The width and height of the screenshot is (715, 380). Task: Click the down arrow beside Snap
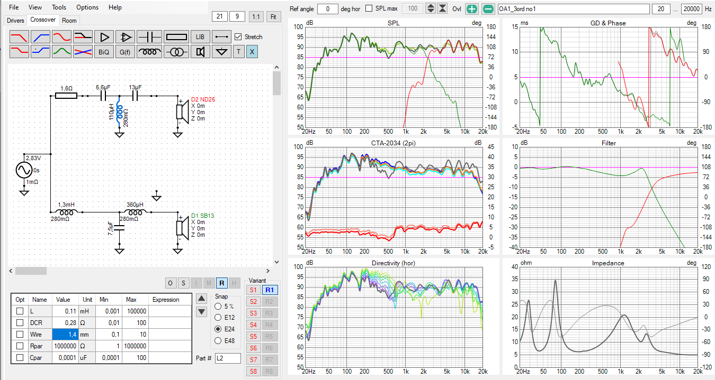pos(201,312)
